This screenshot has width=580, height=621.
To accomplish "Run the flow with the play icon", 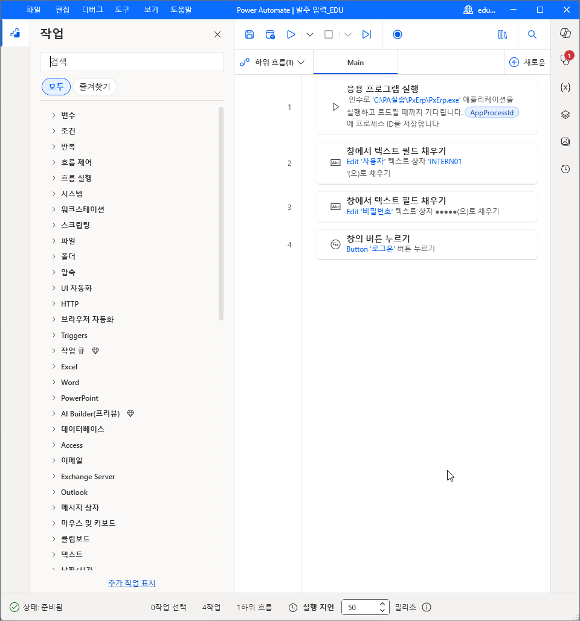I will pos(291,34).
